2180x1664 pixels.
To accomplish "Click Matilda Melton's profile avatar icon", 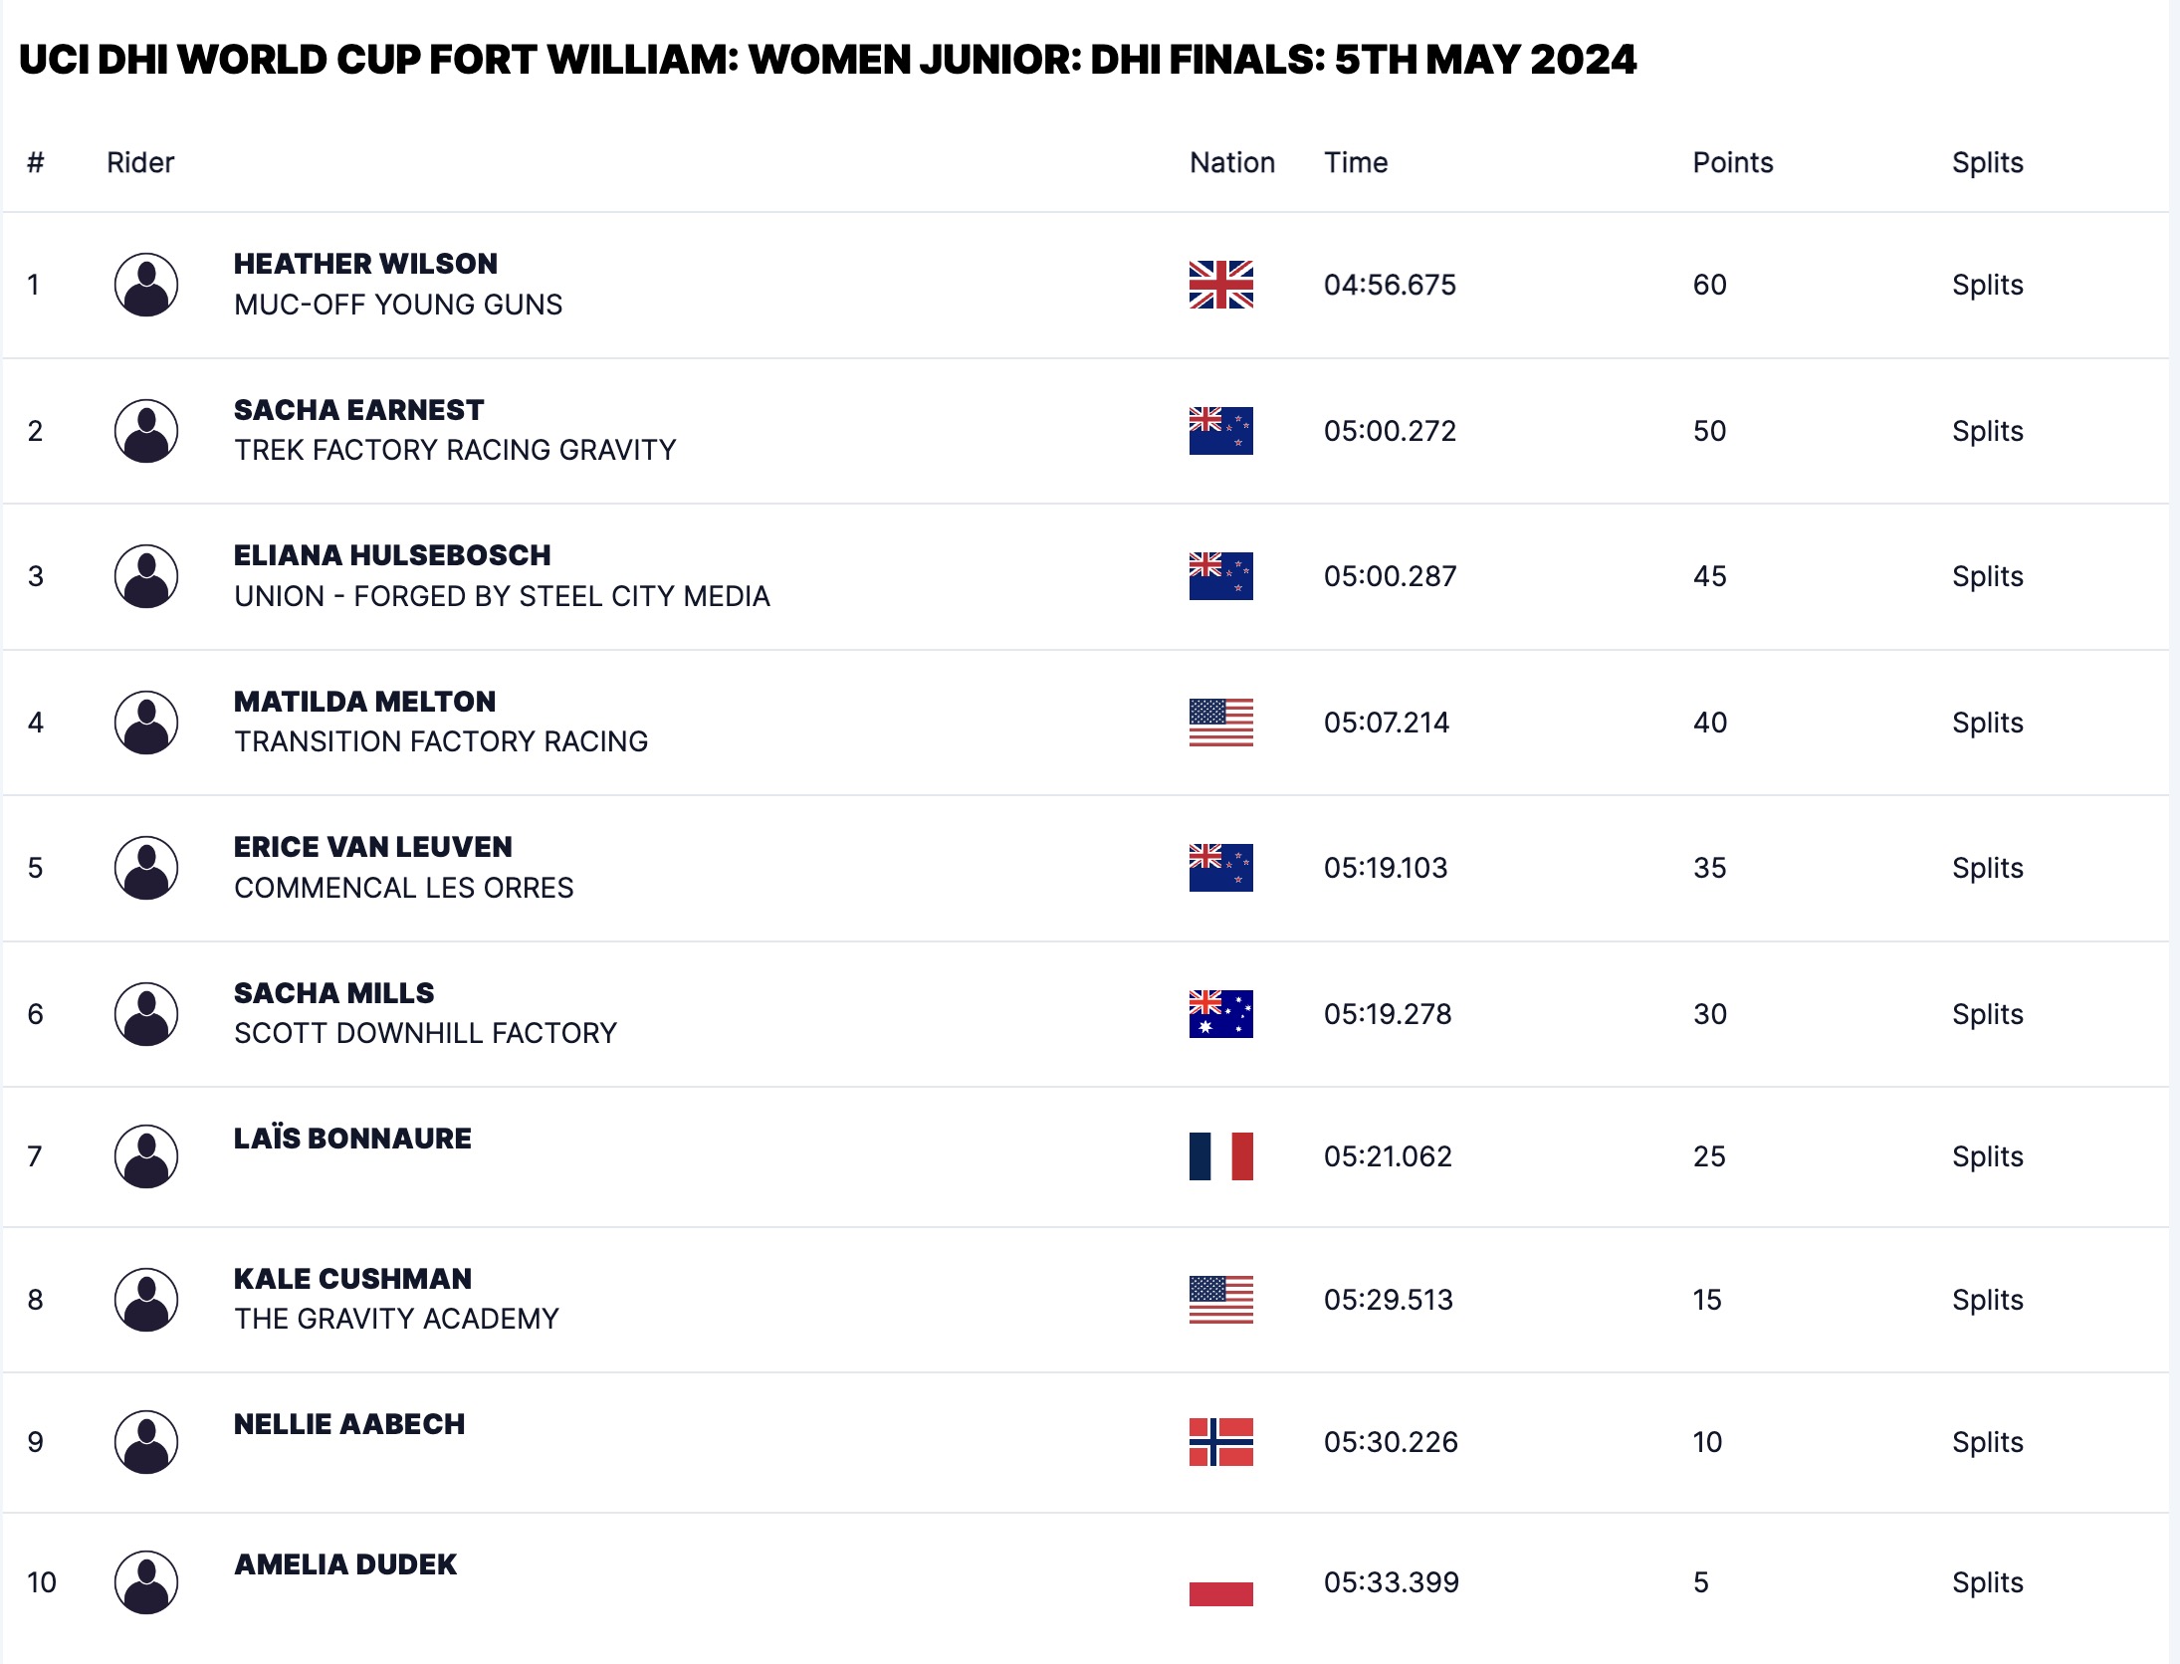I will (x=146, y=723).
